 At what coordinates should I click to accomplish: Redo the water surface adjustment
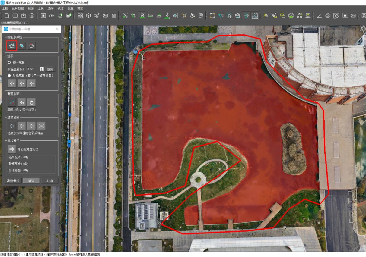pos(32,102)
